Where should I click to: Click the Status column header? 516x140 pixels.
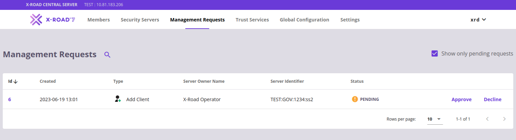357,81
